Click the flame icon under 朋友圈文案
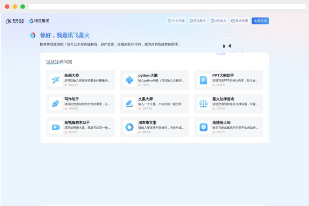The image size is (309, 206). pos(140,132)
